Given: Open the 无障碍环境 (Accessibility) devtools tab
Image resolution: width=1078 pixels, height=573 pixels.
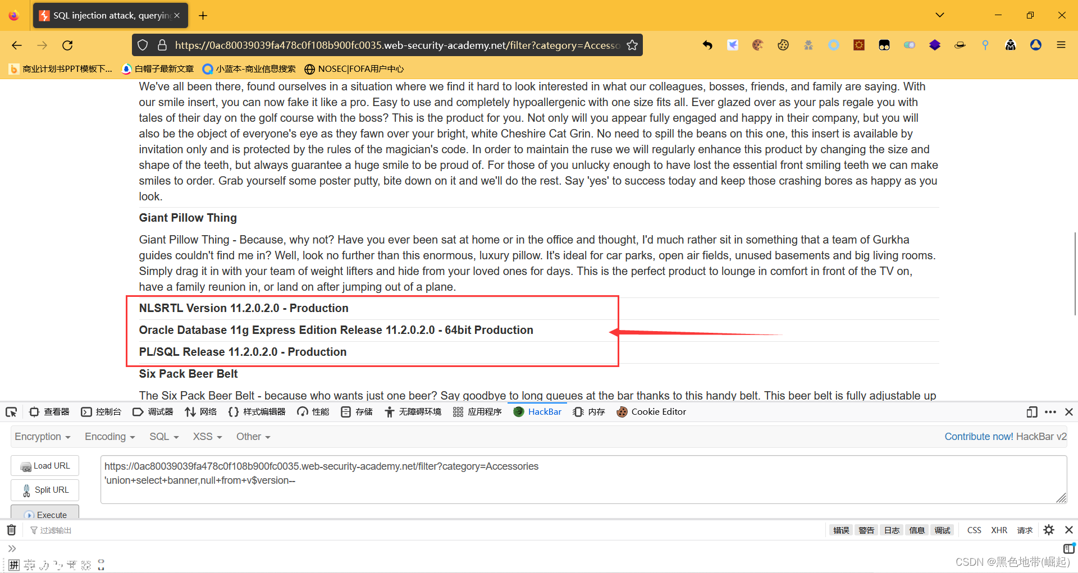Looking at the screenshot, I should [x=413, y=412].
